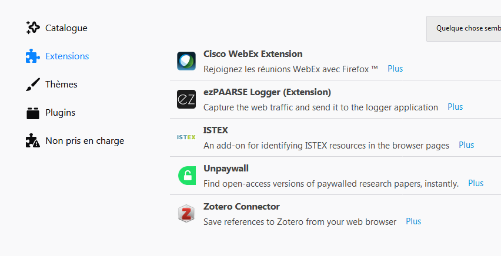Click the blue Extensions puzzle icon
The image size is (501, 256).
(x=33, y=56)
